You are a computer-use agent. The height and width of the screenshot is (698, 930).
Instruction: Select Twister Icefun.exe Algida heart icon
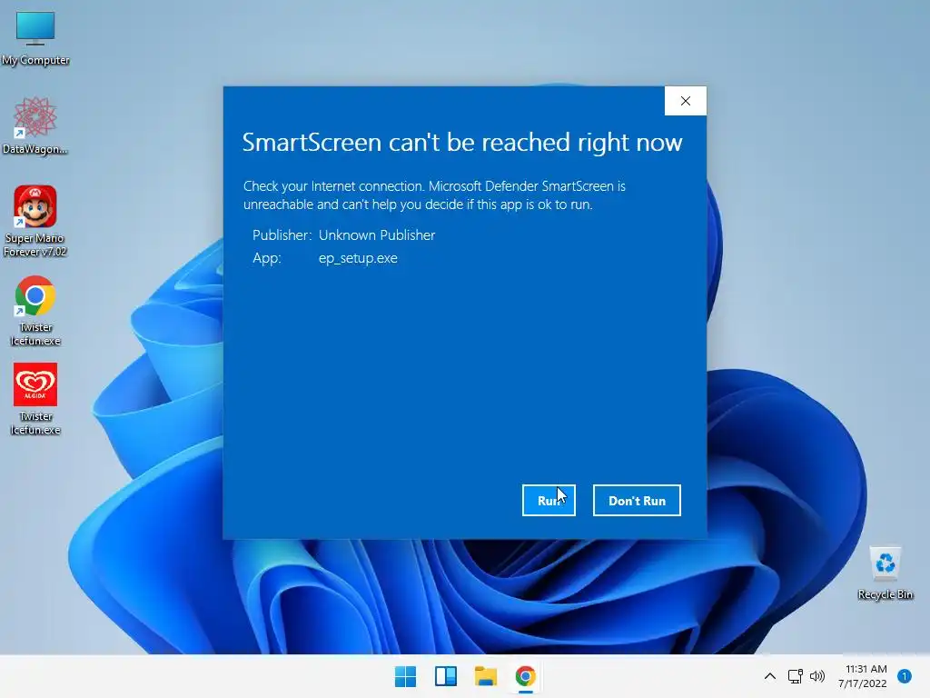(x=35, y=400)
